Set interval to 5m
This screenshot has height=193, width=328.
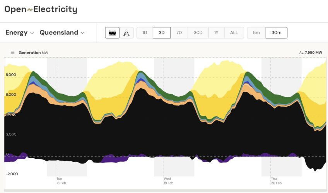256,33
